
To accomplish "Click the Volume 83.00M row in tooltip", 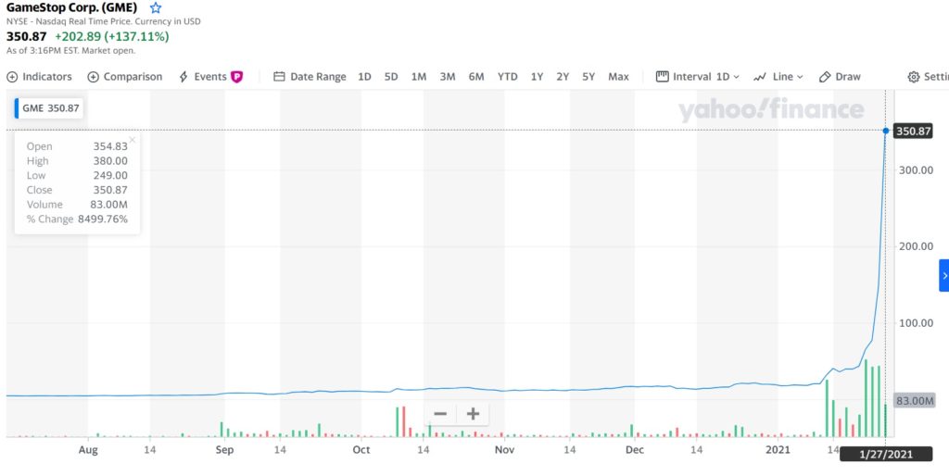I will [78, 205].
